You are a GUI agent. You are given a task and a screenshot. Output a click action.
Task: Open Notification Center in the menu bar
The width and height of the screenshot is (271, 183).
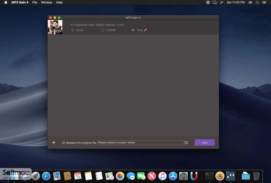[x=264, y=2]
